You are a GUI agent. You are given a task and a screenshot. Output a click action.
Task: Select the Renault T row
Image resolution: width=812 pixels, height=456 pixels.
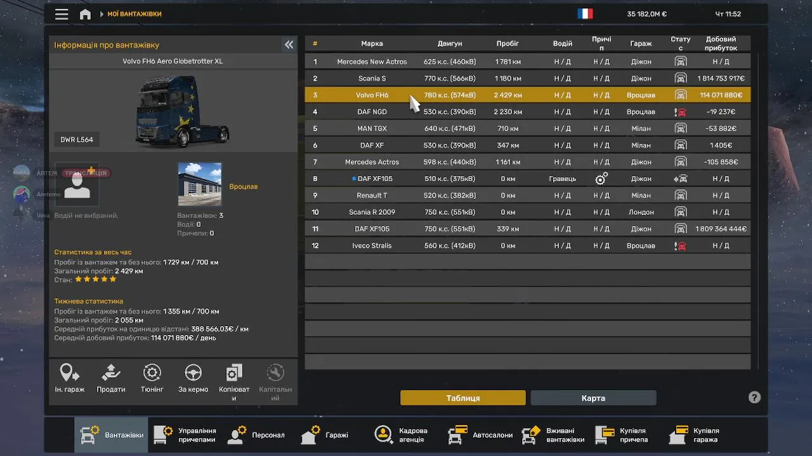tap(528, 195)
